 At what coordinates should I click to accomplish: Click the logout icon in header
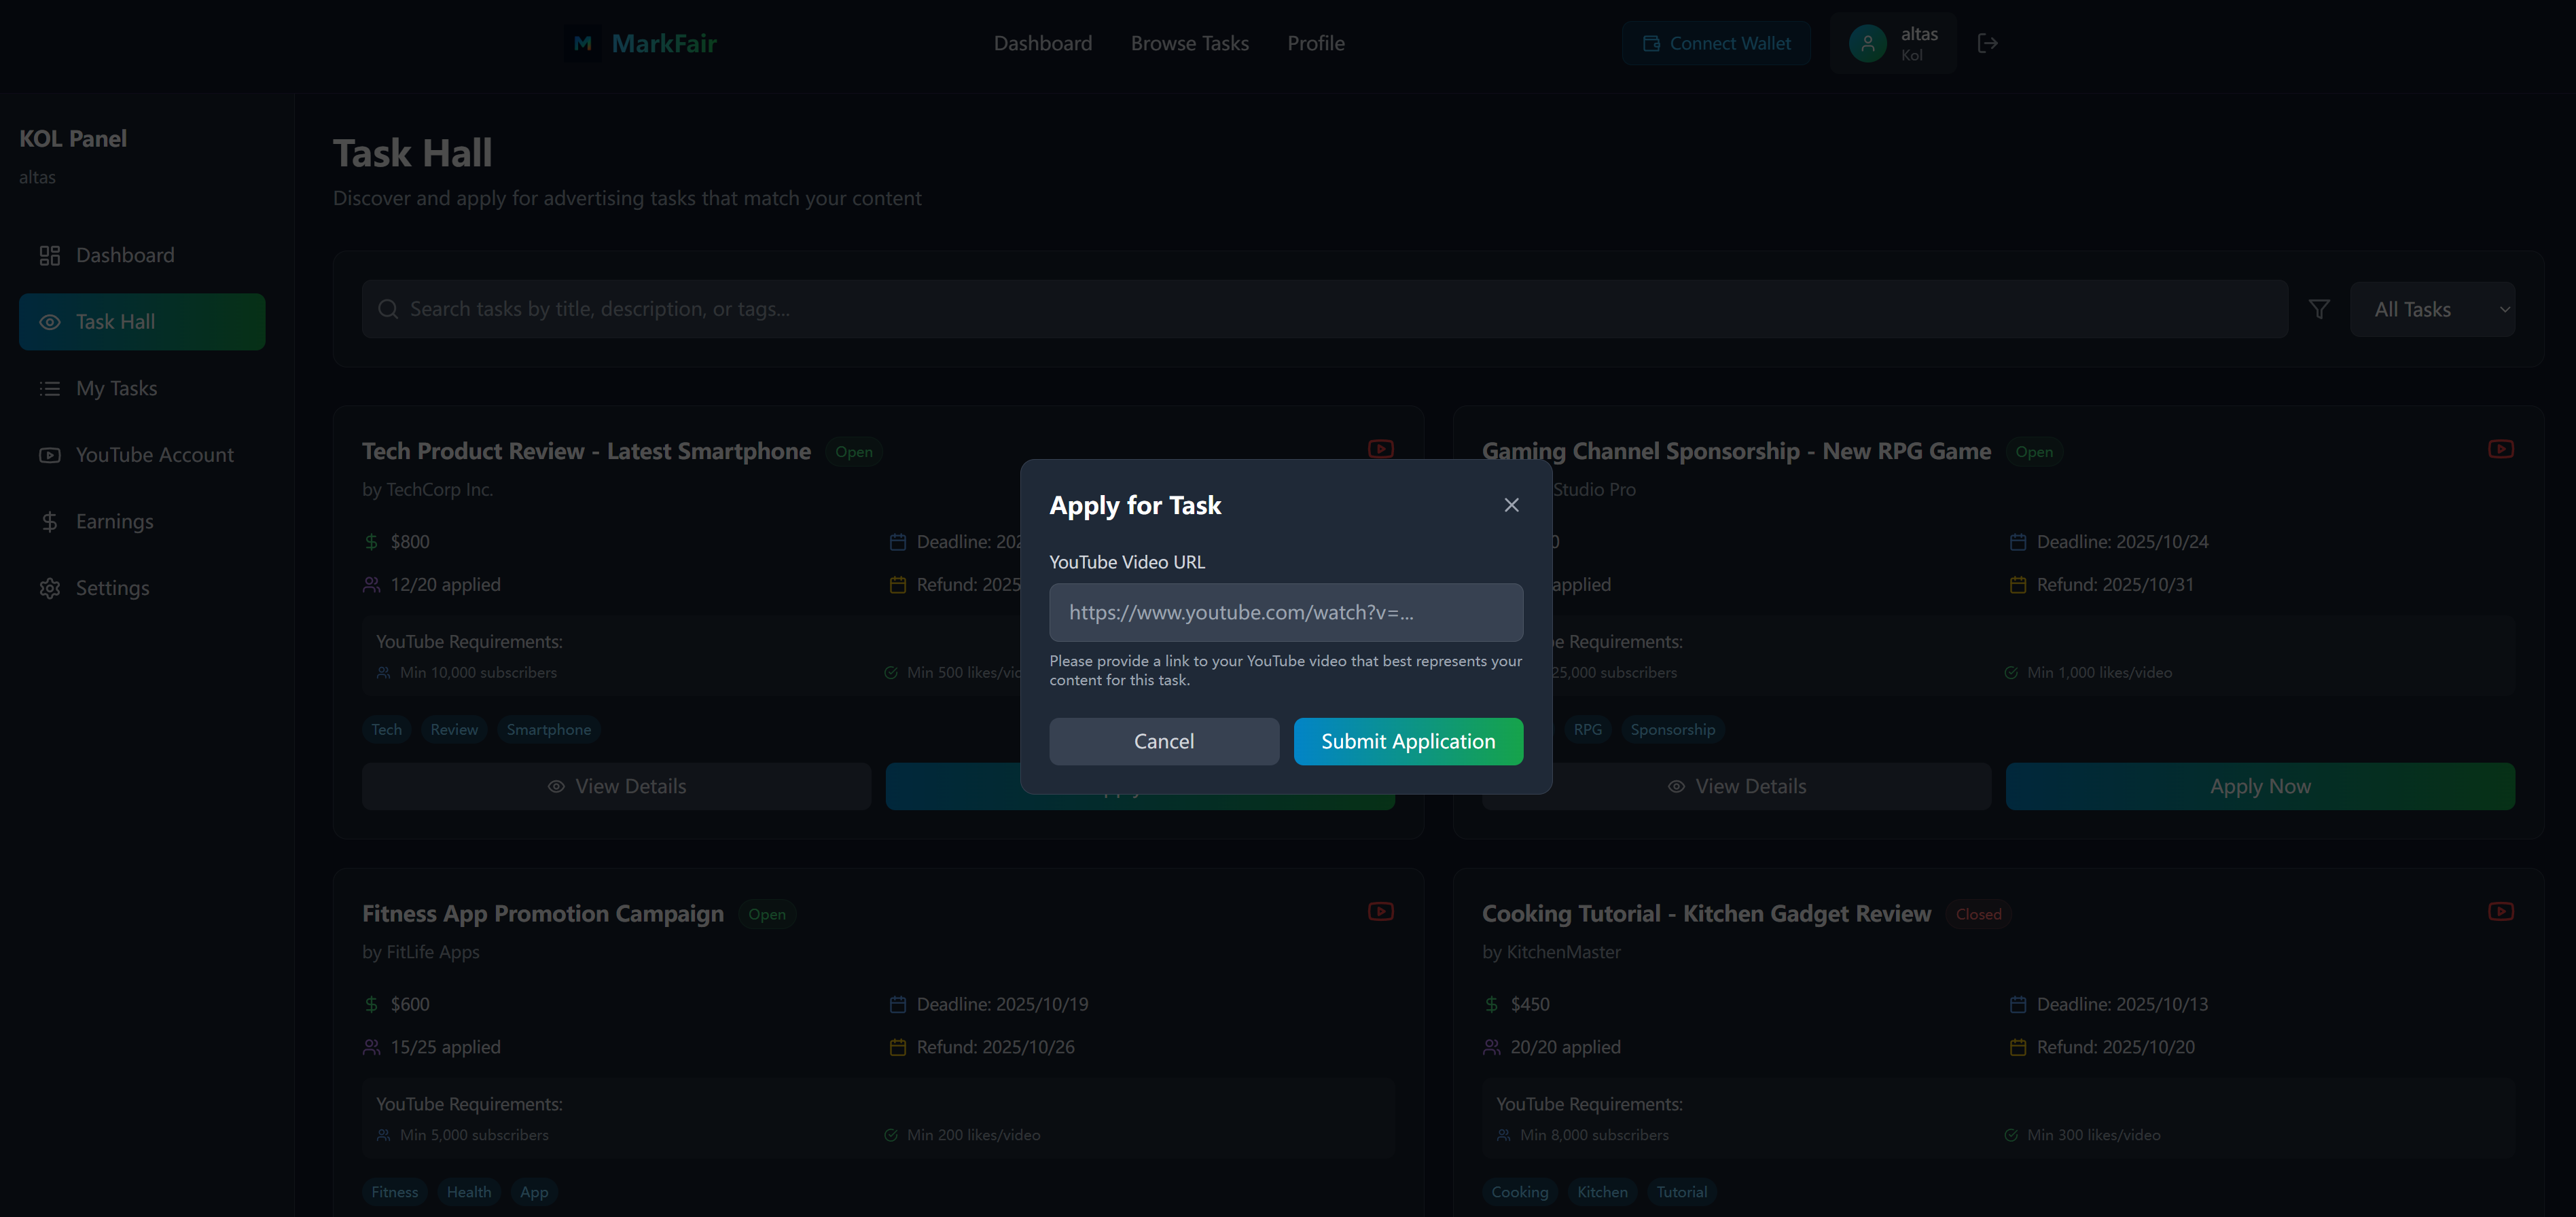tap(1987, 43)
